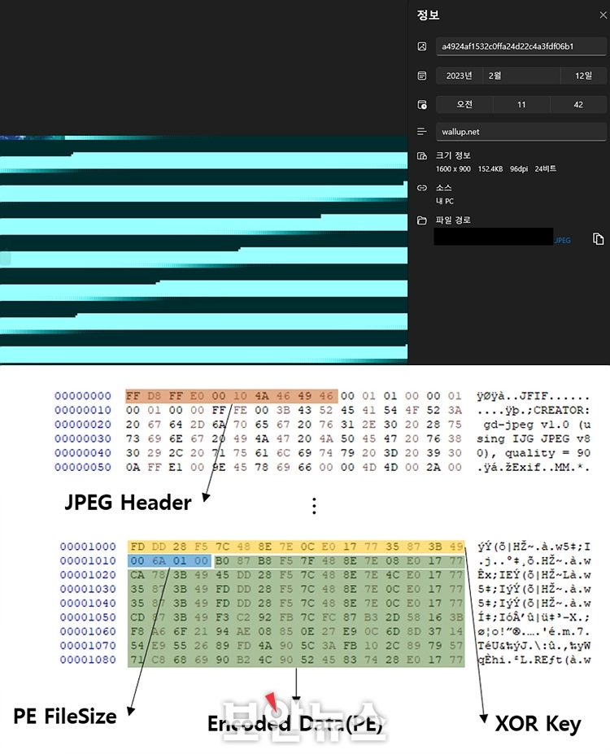This screenshot has height=754, width=610.
Task: Open the 2월 month picker
Action: [521, 76]
